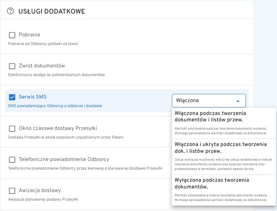The image size is (277, 211).
Task: Tick the Zwrot dokumentów checkbox
Action: pos(12,66)
